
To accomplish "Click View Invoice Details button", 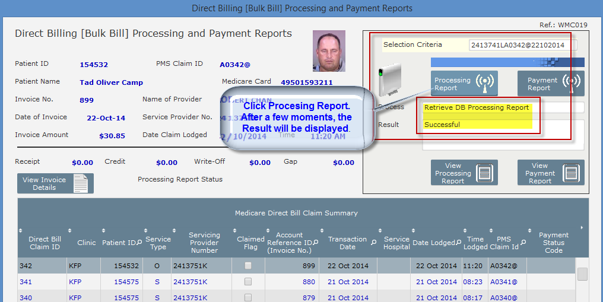I will click(55, 183).
